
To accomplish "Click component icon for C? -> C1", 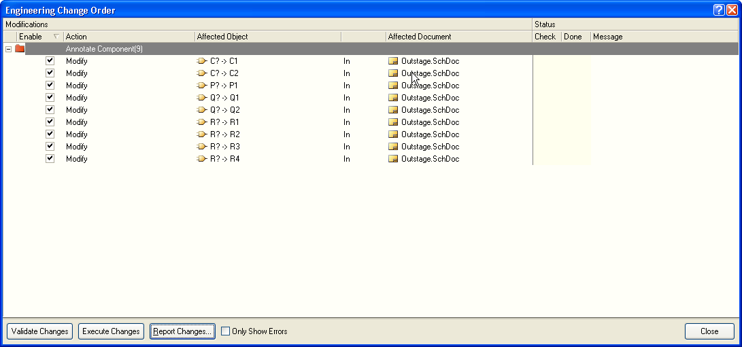I will click(201, 61).
